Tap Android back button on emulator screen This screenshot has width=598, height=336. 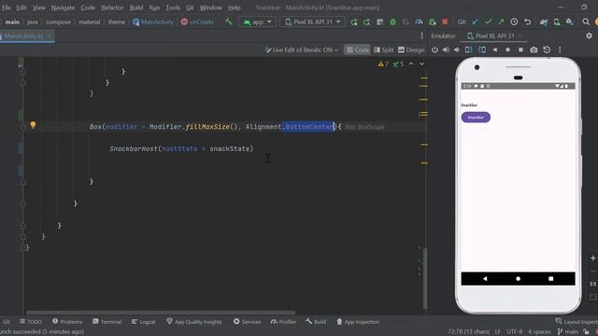click(485, 278)
